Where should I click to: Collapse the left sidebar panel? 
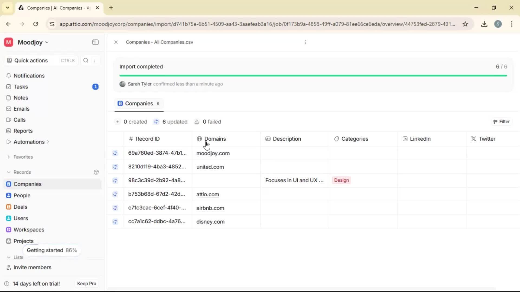pos(95,42)
